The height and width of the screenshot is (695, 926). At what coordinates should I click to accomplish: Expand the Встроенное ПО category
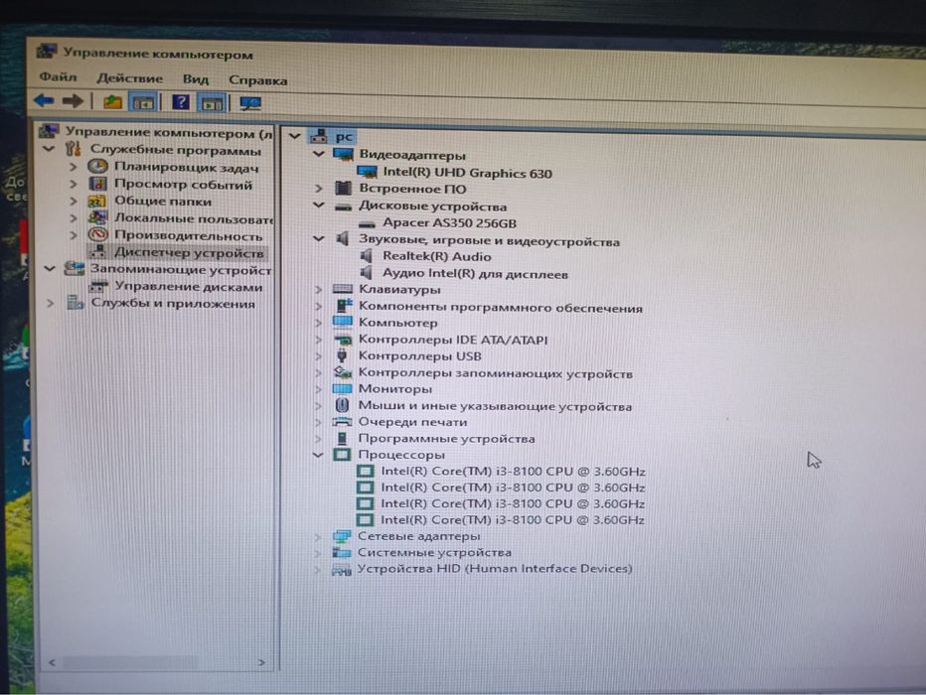pos(319,189)
